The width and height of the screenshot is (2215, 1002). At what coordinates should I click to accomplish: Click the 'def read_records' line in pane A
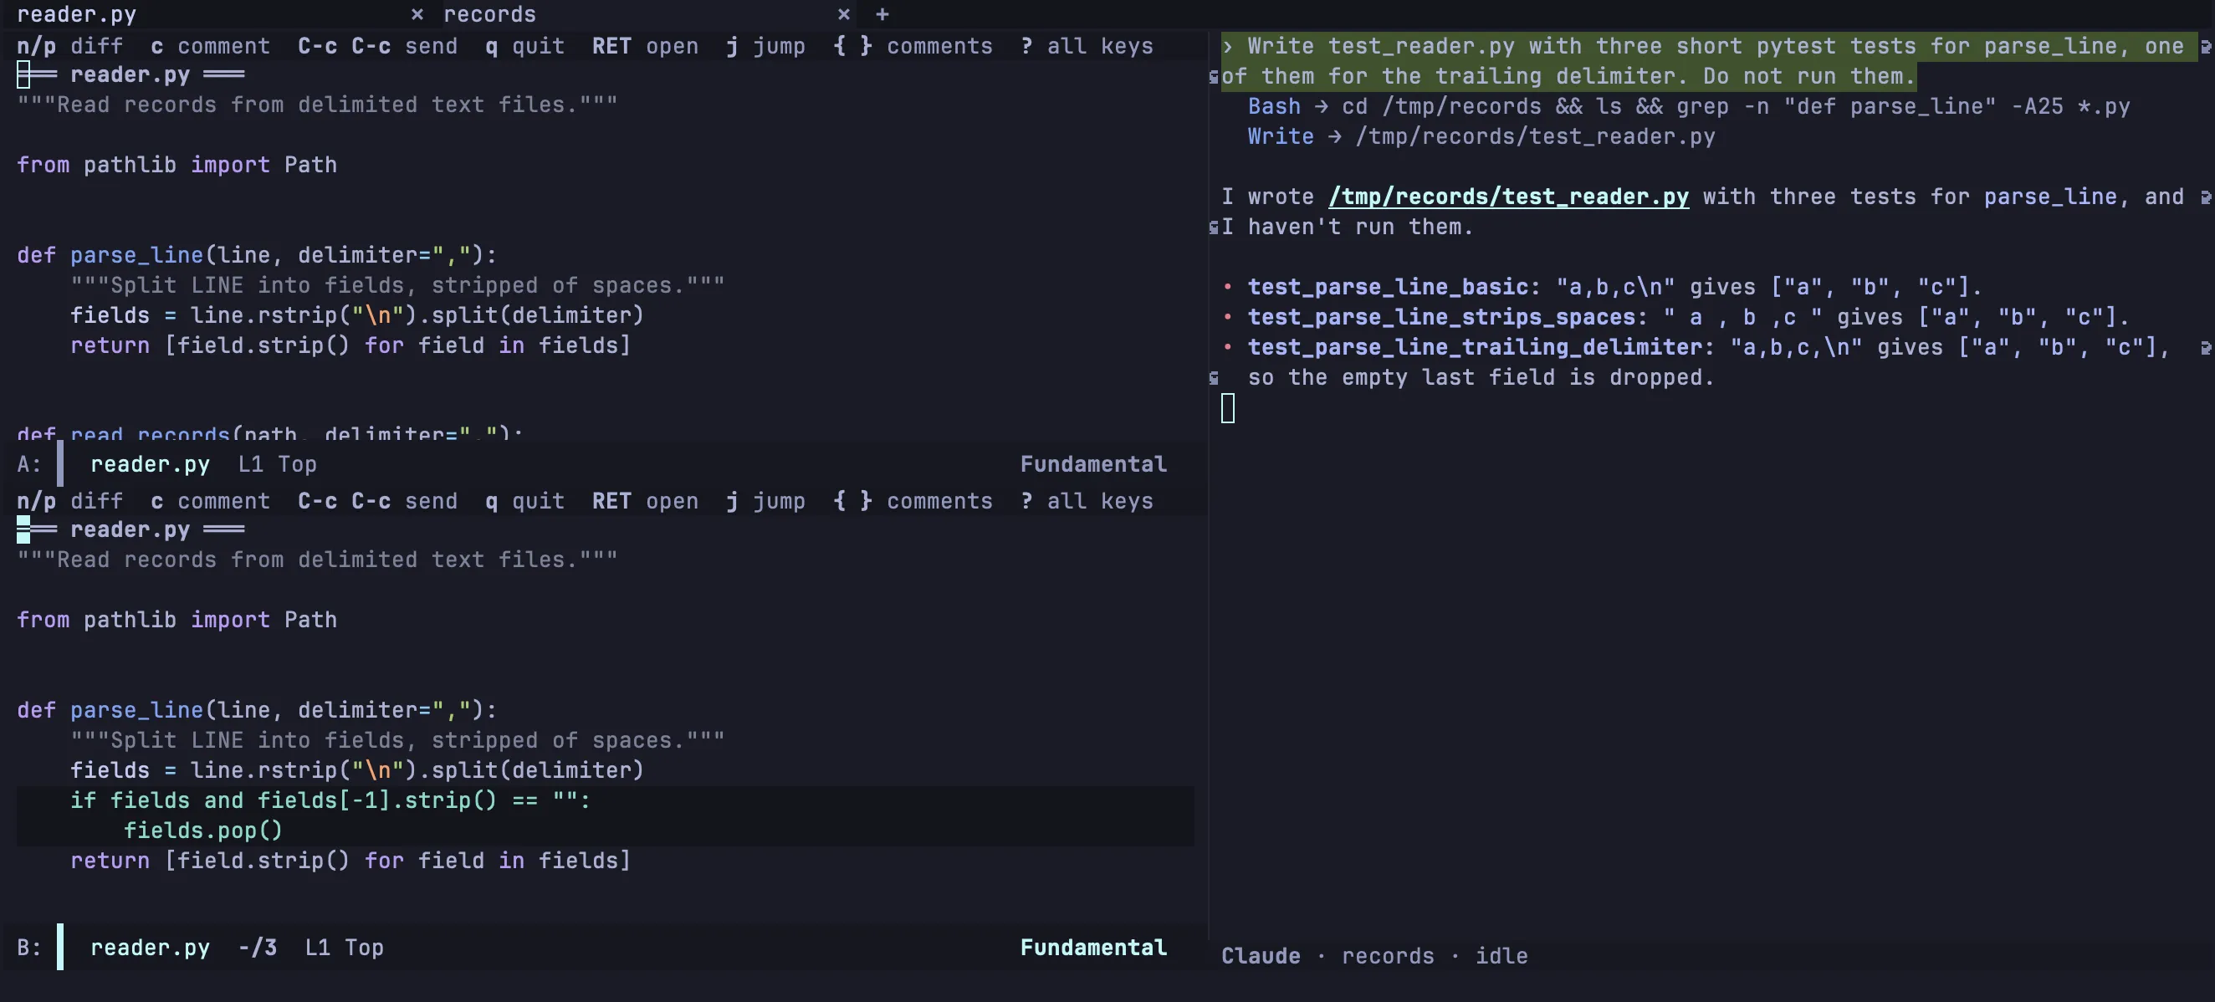click(269, 432)
